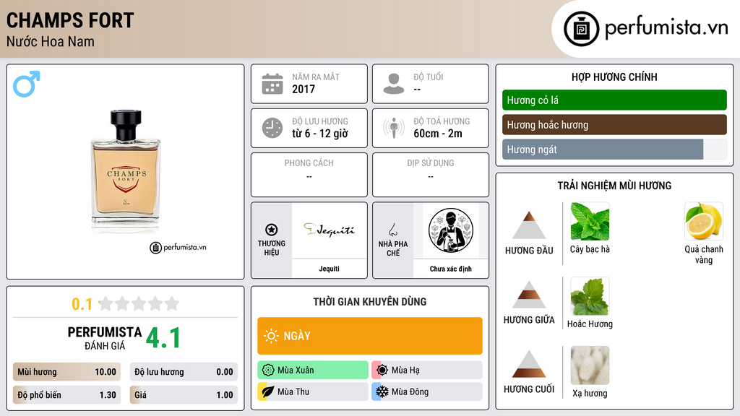Image resolution: width=740 pixels, height=416 pixels.
Task: Click the calendar icon beside Năm ra mắt
Action: [272, 84]
